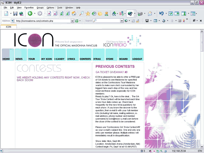Open dropdown arrow next to Back button

(35, 14)
